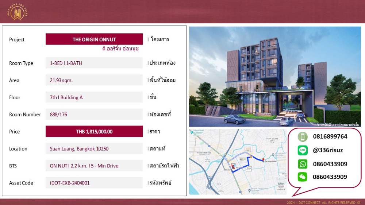Select the location Suan Luang, Bangkok 10250
Image resolution: width=365 pixels, height=205 pixels.
pos(79,149)
